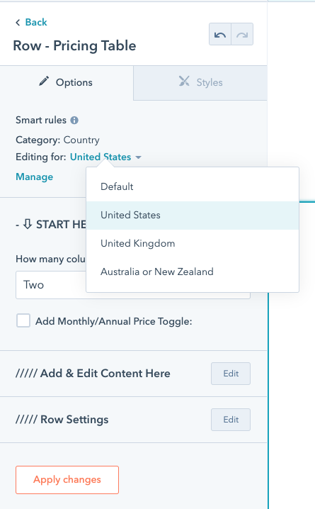Screen dimensions: 315x509
Task: Click the redo arrow icon
Action: 242,35
